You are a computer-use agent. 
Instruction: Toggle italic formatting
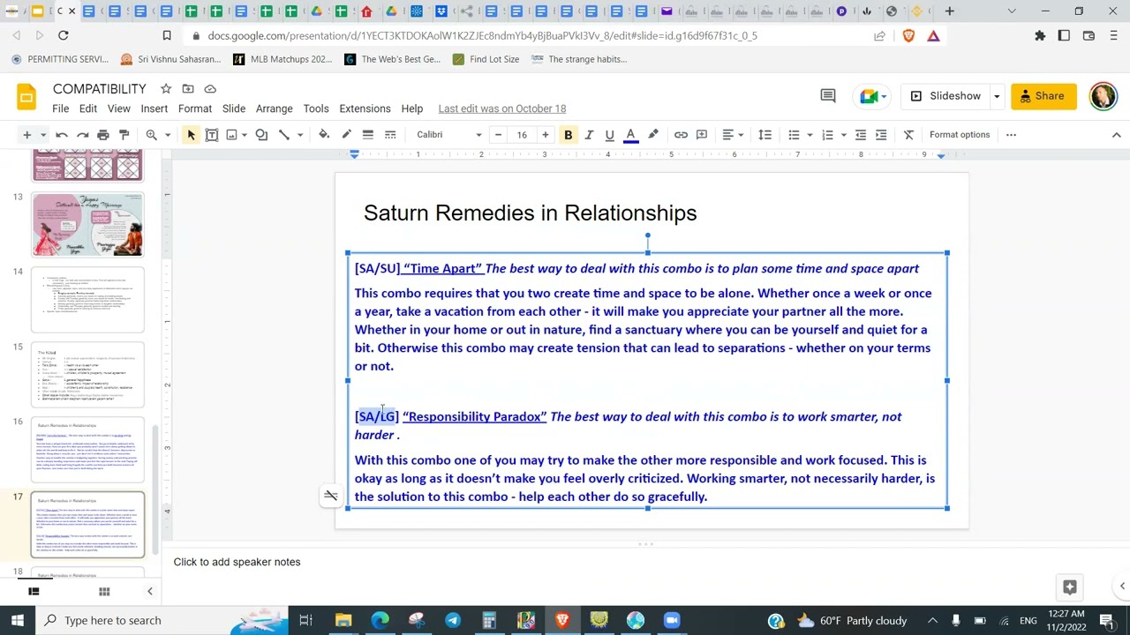589,135
